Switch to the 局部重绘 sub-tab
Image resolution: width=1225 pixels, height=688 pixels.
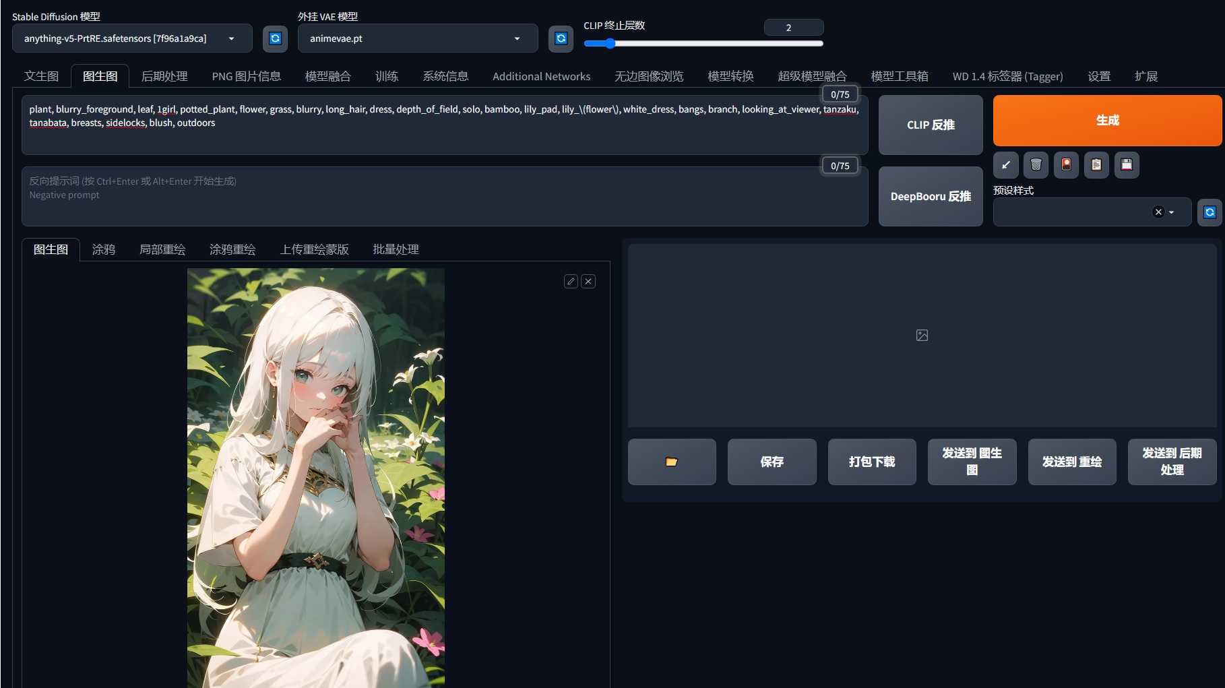(162, 249)
